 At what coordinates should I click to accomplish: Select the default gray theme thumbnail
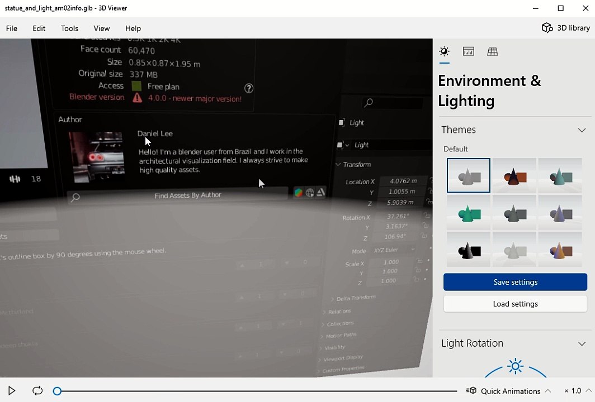(468, 175)
